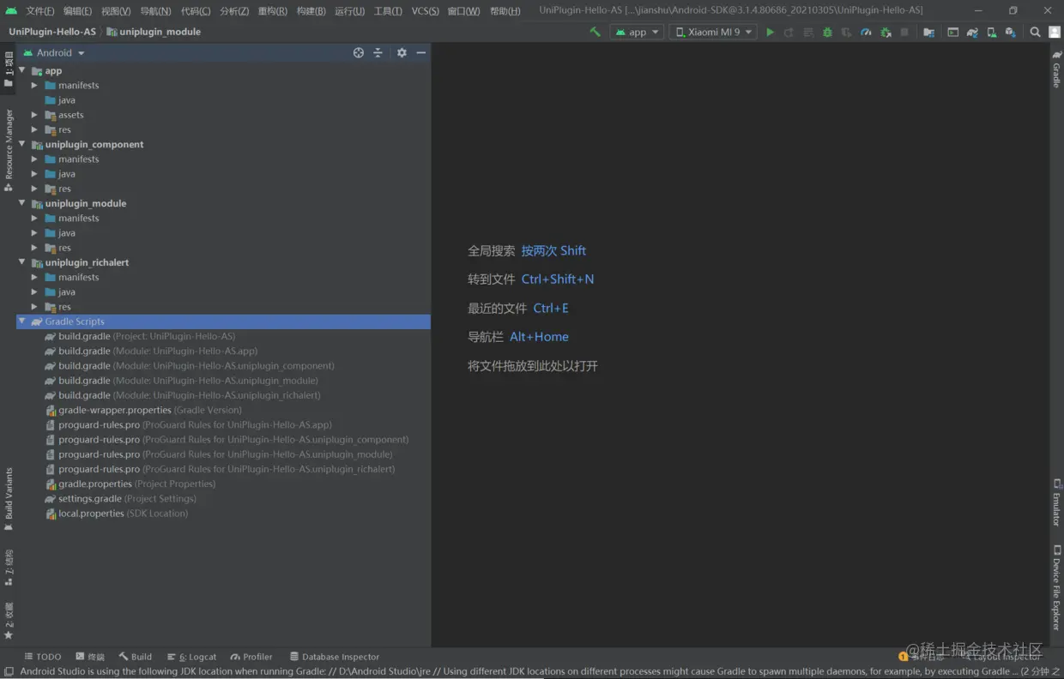Collapse the uniplugin_component module node

click(x=22, y=144)
